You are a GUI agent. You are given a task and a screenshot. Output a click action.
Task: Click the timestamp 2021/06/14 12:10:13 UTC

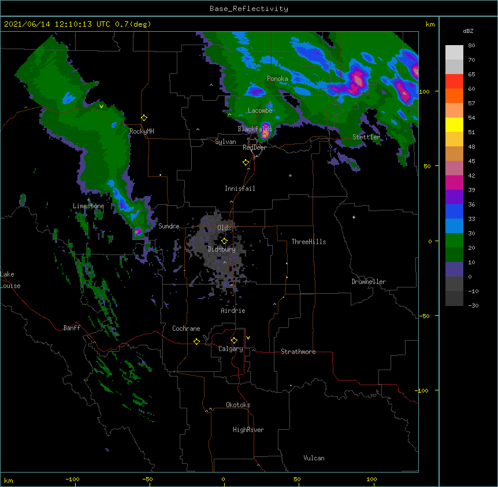tap(57, 24)
